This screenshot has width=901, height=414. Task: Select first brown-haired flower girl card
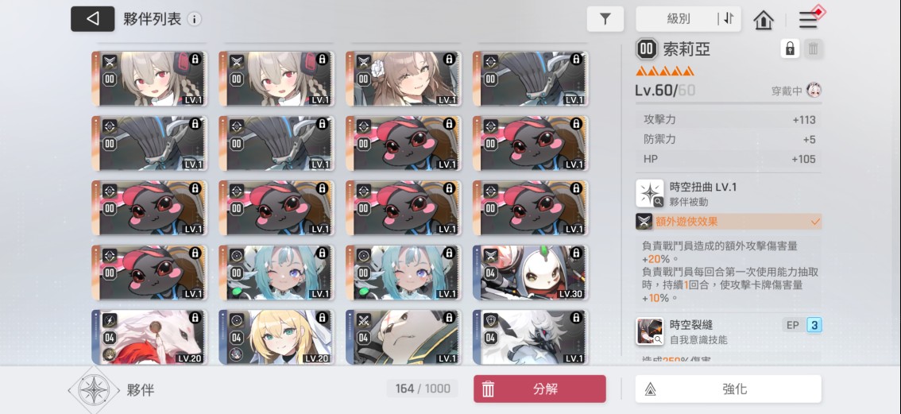tap(403, 79)
